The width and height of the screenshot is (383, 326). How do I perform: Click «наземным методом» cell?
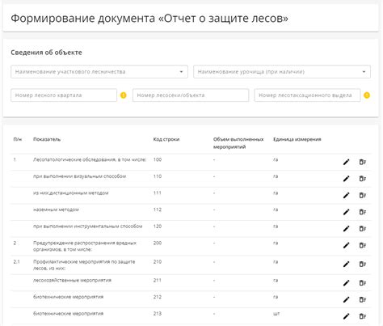pos(56,210)
